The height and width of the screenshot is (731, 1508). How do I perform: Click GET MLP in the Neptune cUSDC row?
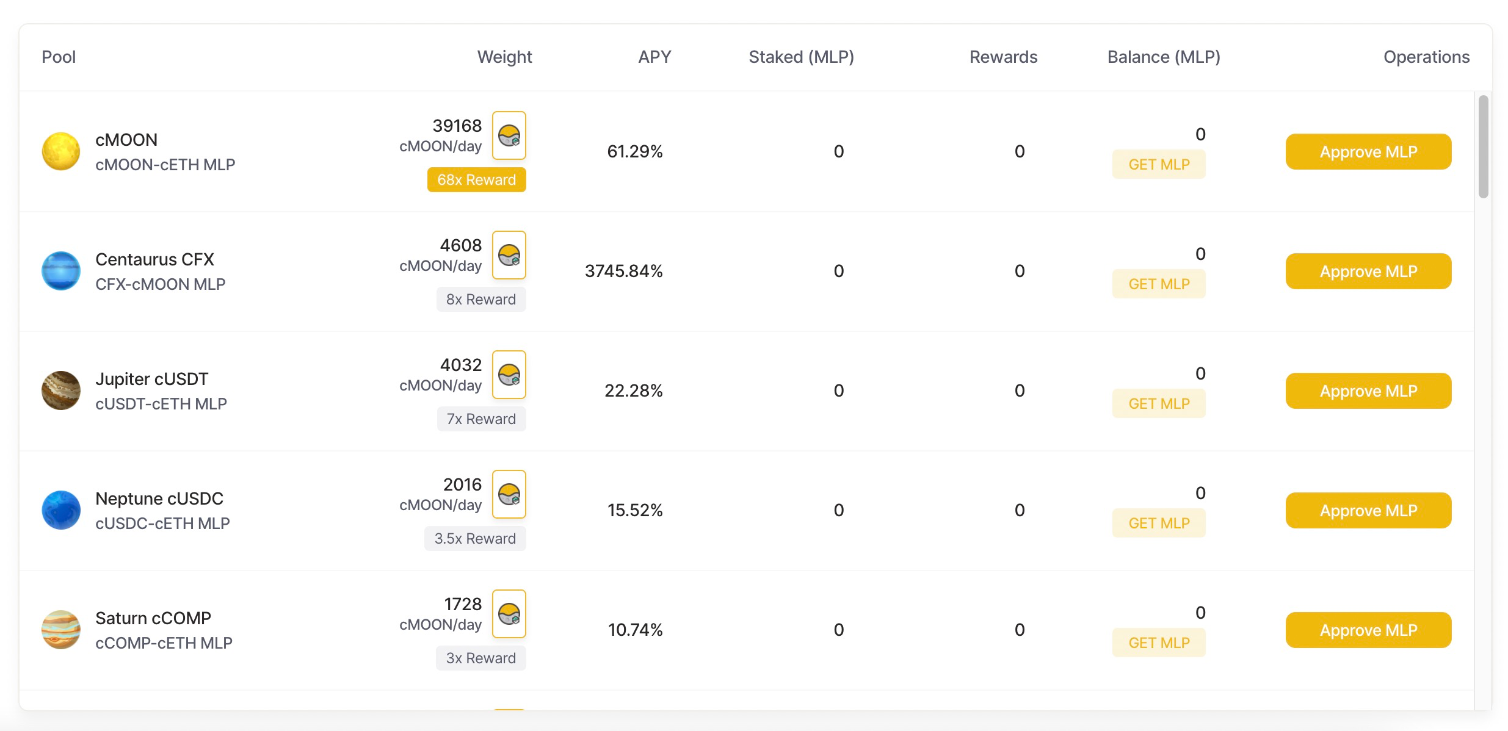click(1159, 524)
